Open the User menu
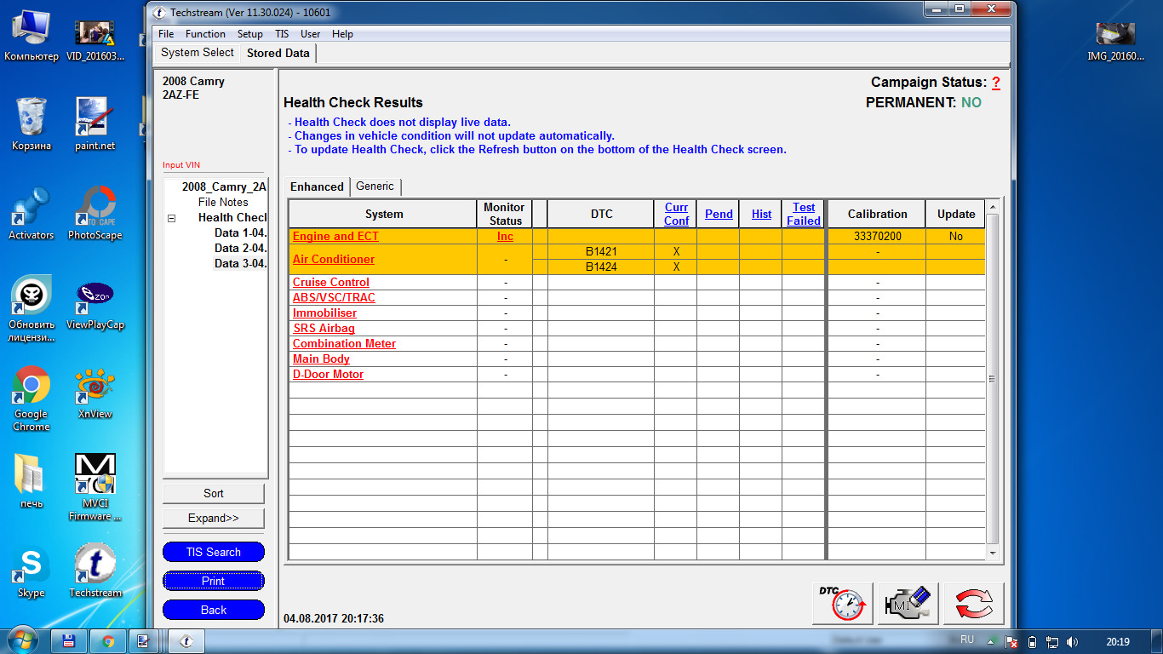Screen dimensions: 1163x654 (311, 34)
